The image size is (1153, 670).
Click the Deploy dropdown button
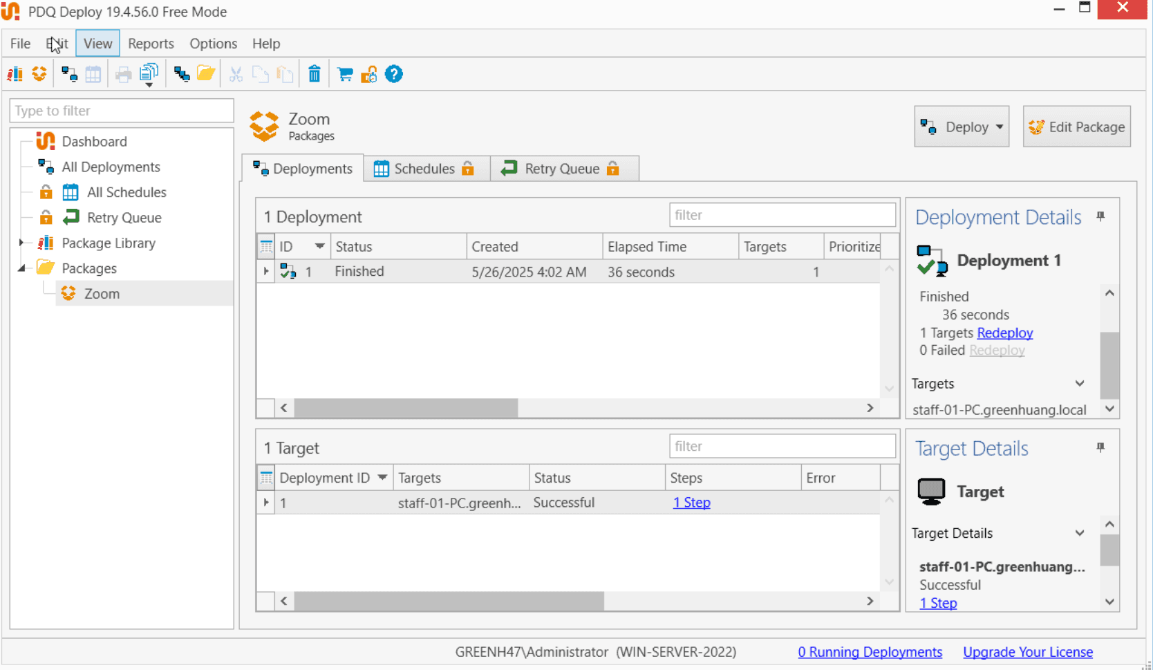[962, 127]
